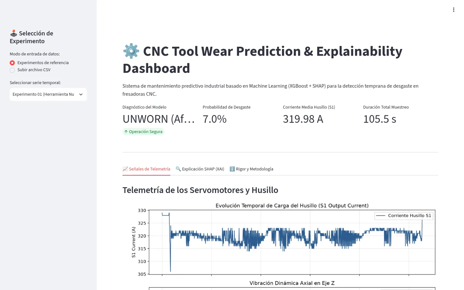This screenshot has width=464, height=290.
Task: Click the info icon on Rigor y Metodología tab
Action: (x=232, y=169)
